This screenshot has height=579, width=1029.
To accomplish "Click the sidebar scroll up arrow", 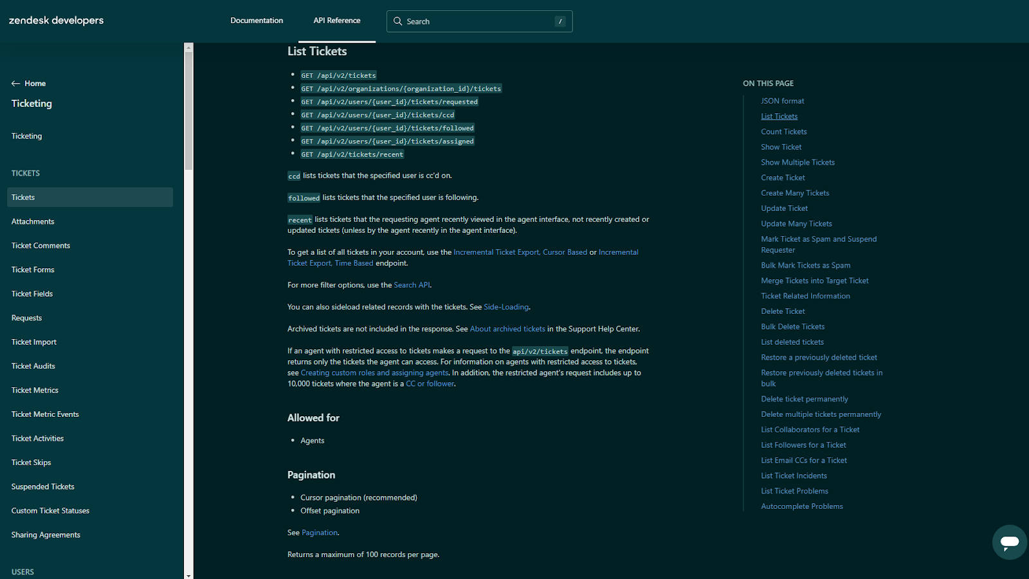I will tap(188, 47).
